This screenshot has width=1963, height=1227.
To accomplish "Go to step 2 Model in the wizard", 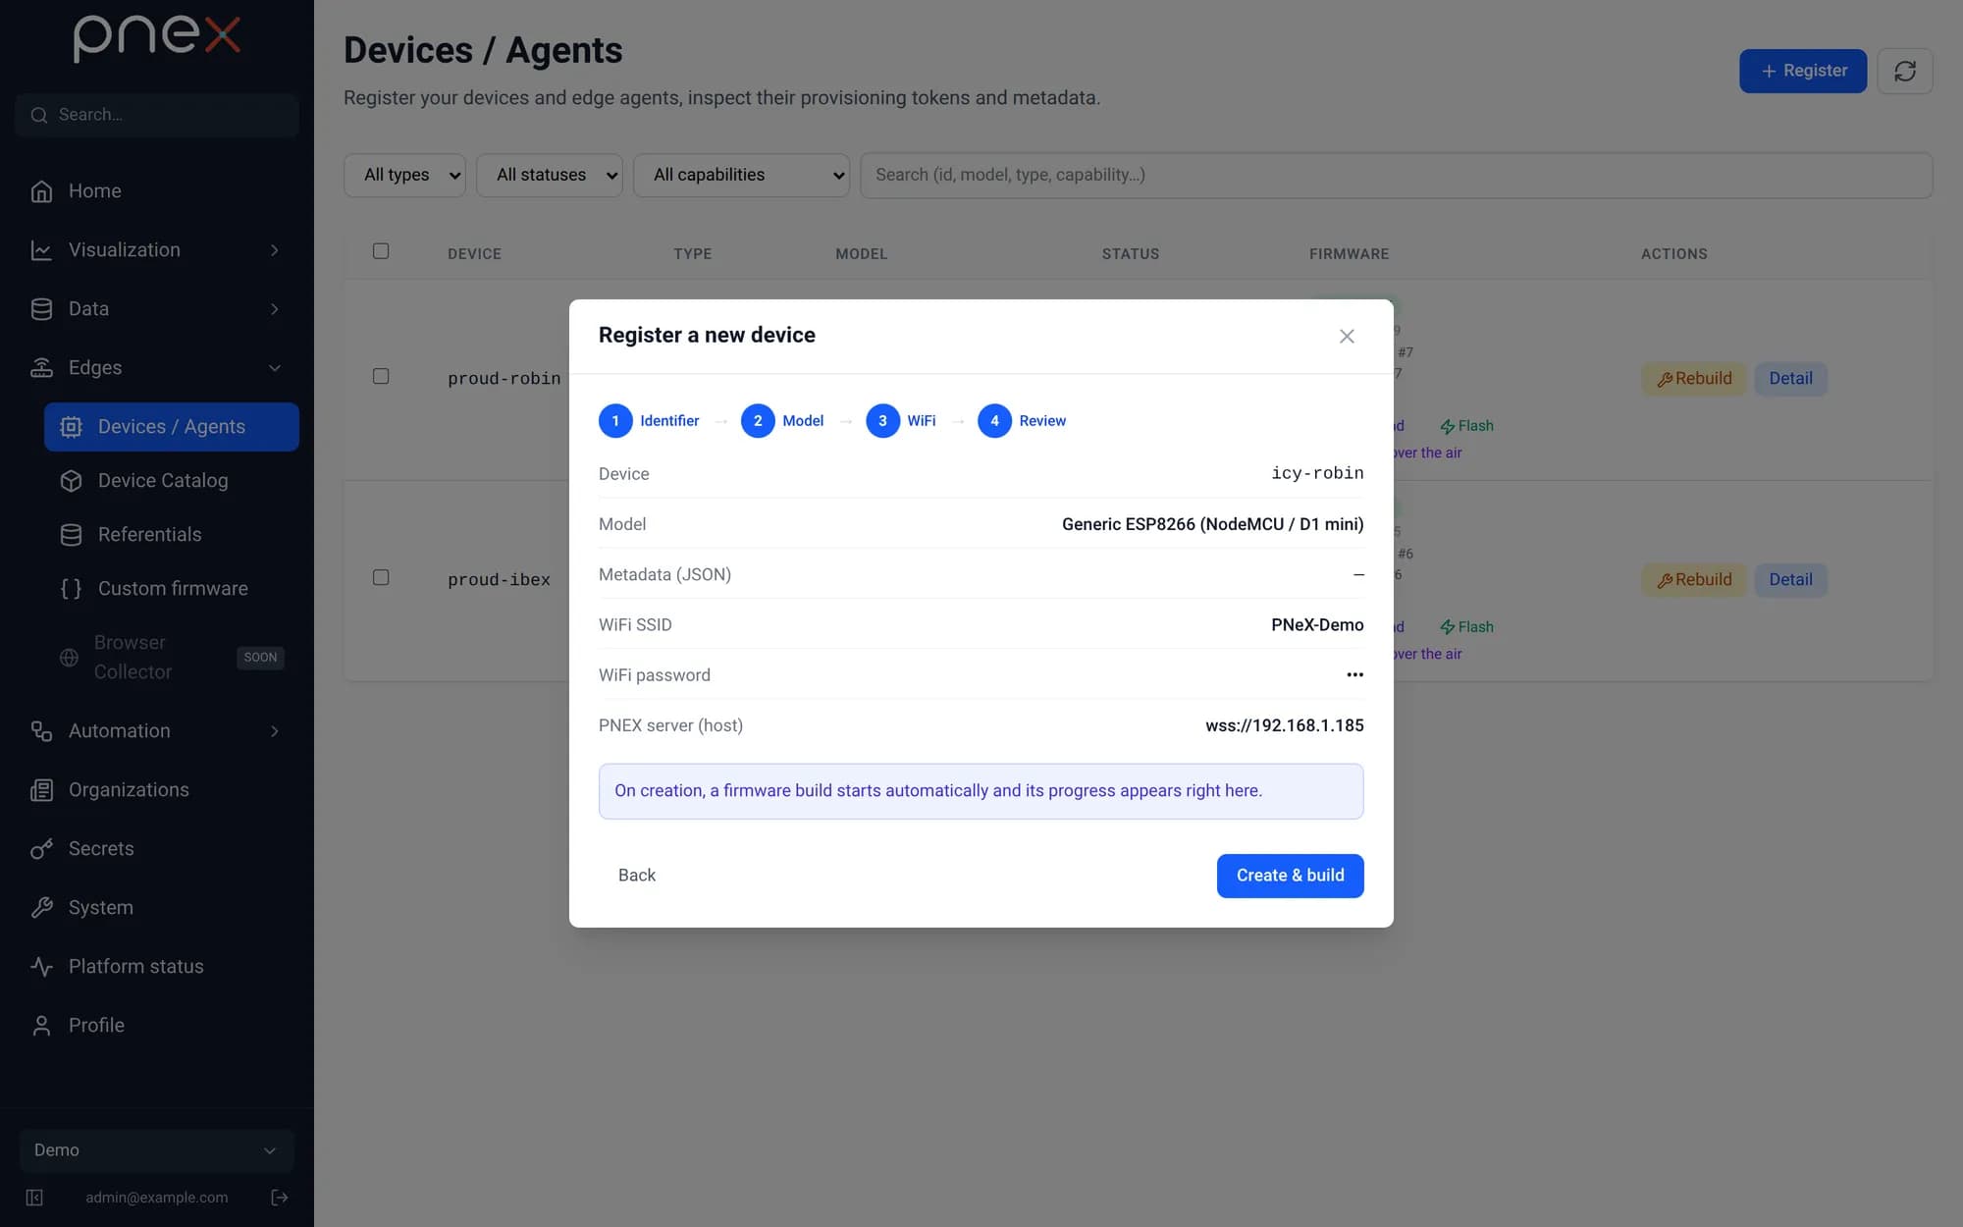I will coord(782,421).
